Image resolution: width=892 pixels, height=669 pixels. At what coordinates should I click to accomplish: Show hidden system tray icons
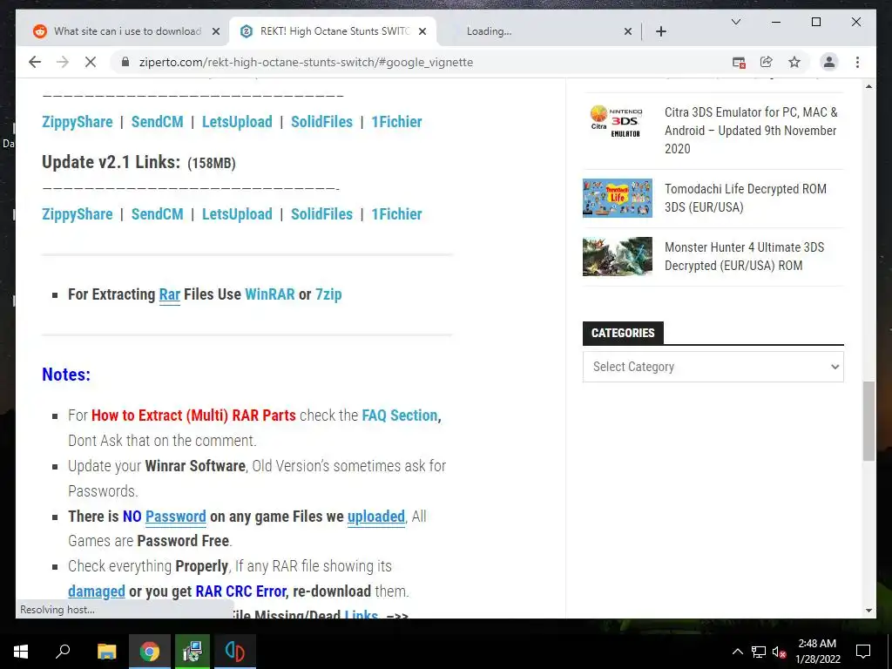click(737, 652)
